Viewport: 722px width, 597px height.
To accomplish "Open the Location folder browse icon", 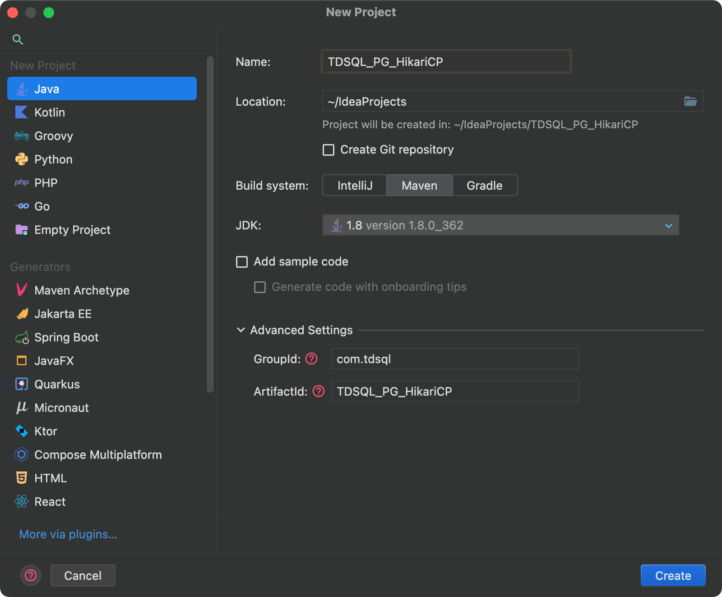I will click(x=690, y=101).
